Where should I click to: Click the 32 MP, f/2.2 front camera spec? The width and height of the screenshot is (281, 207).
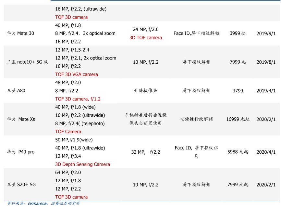[145, 152]
